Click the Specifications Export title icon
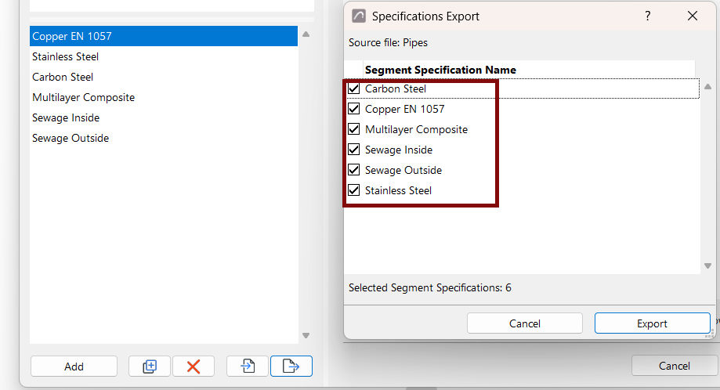Viewport: 720px width, 390px height. (359, 16)
